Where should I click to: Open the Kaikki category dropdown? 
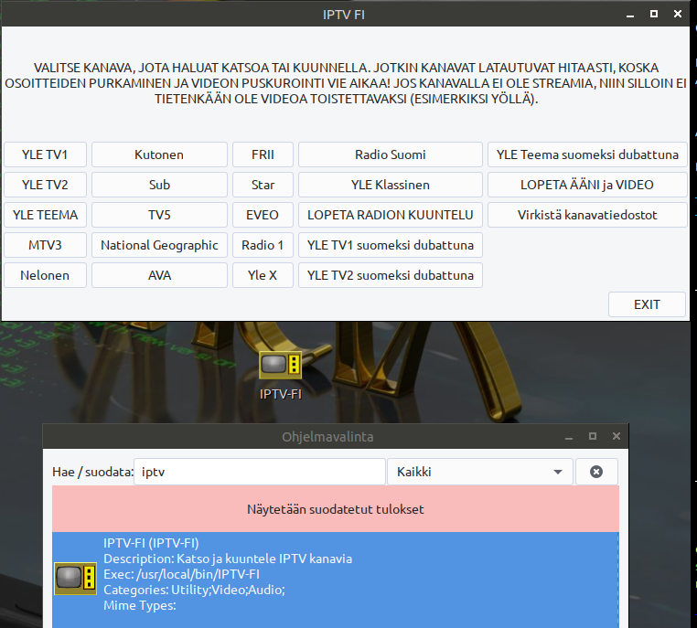[x=480, y=472]
